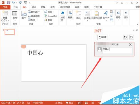Click in the comment text field 中国心
This screenshot has height=105, width=140.
click(x=117, y=51)
